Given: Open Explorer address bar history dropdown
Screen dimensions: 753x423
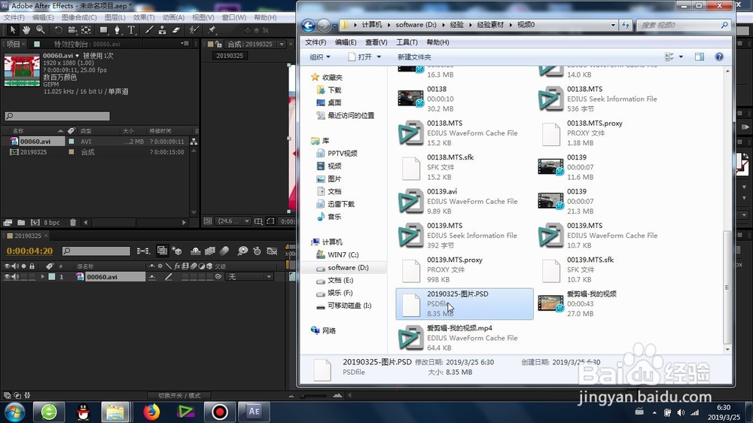Looking at the screenshot, I should click(x=613, y=25).
